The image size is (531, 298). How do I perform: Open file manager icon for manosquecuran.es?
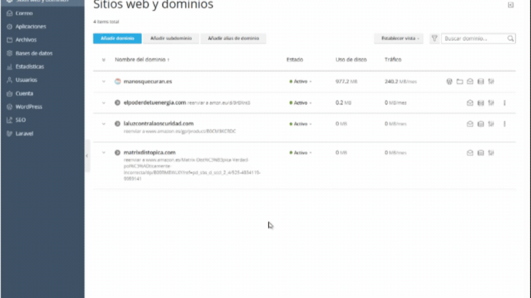[x=459, y=81]
